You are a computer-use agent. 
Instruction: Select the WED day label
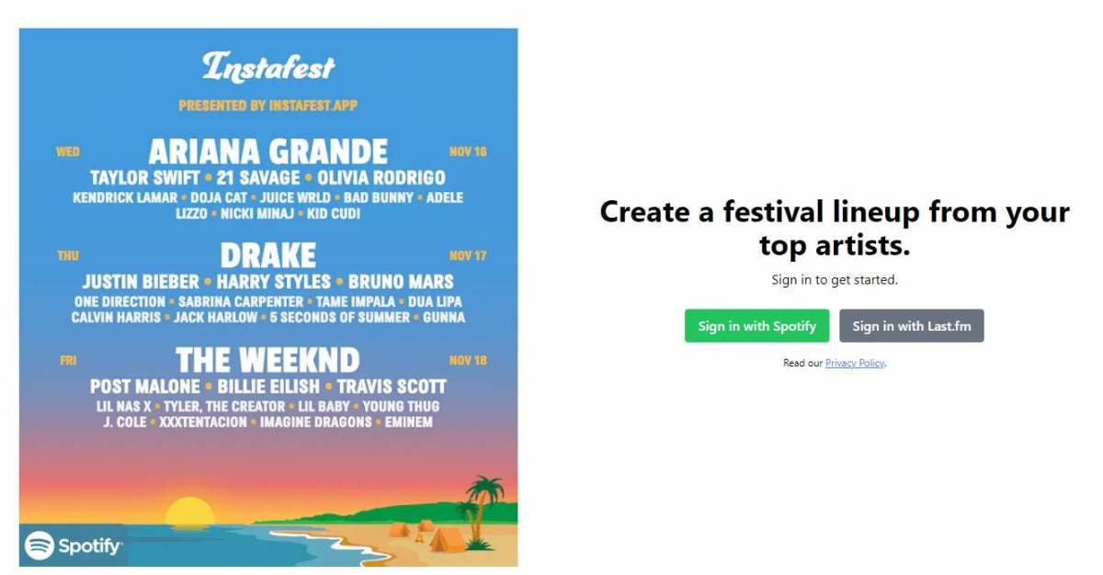pyautogui.click(x=68, y=152)
